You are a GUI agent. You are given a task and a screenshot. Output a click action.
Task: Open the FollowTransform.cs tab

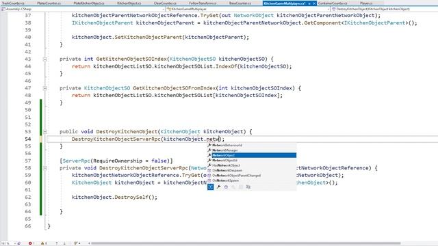pos(203,3)
